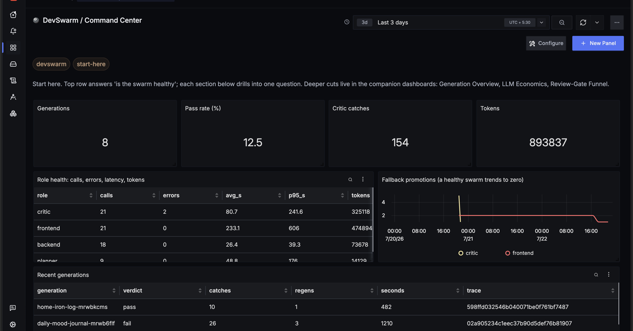The height and width of the screenshot is (331, 633).
Task: Sort Role health table by p95_s column
Action: point(342,195)
